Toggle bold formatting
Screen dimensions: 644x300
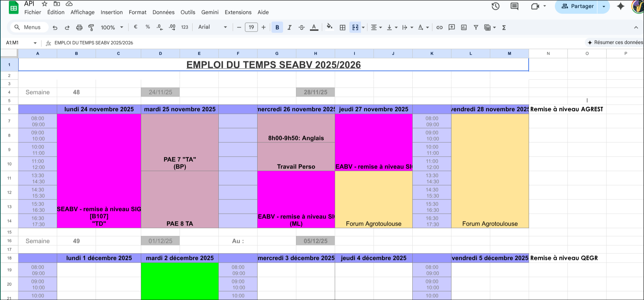tap(277, 28)
